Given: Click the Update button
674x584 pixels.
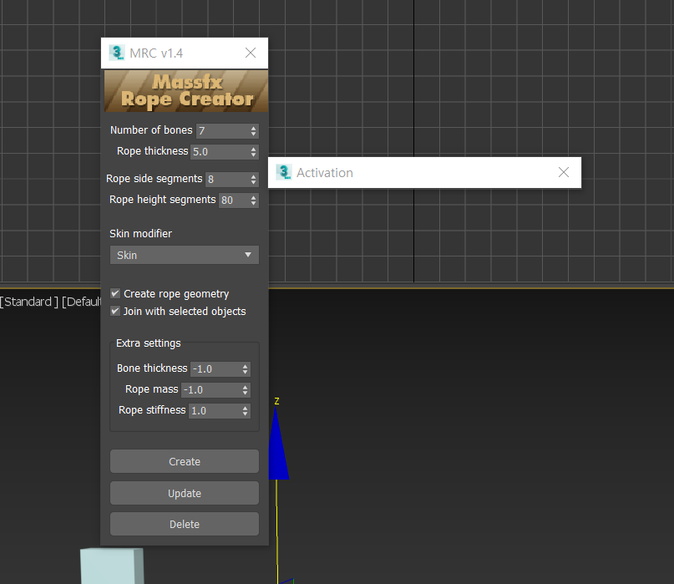Looking at the screenshot, I should pos(185,493).
